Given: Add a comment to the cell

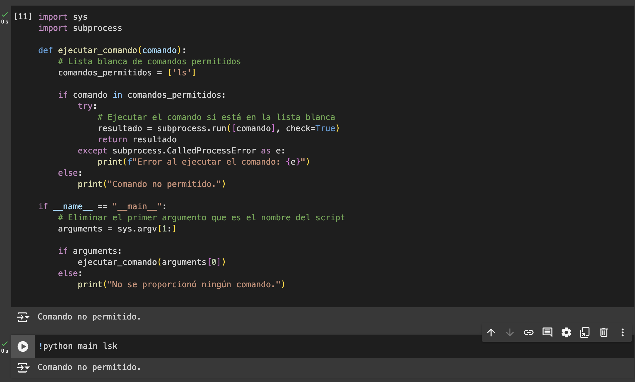Looking at the screenshot, I should pyautogui.click(x=547, y=332).
